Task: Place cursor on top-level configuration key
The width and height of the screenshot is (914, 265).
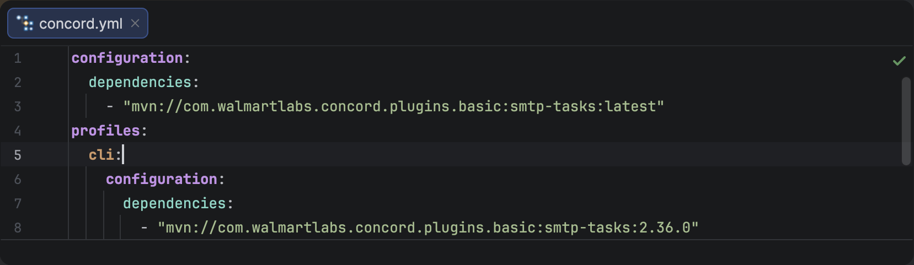Action: click(127, 58)
